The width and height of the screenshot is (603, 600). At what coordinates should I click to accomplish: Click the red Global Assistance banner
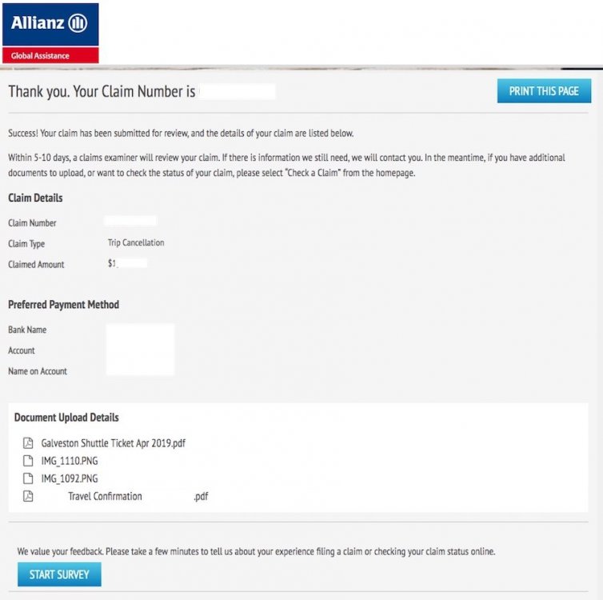pyautogui.click(x=50, y=55)
